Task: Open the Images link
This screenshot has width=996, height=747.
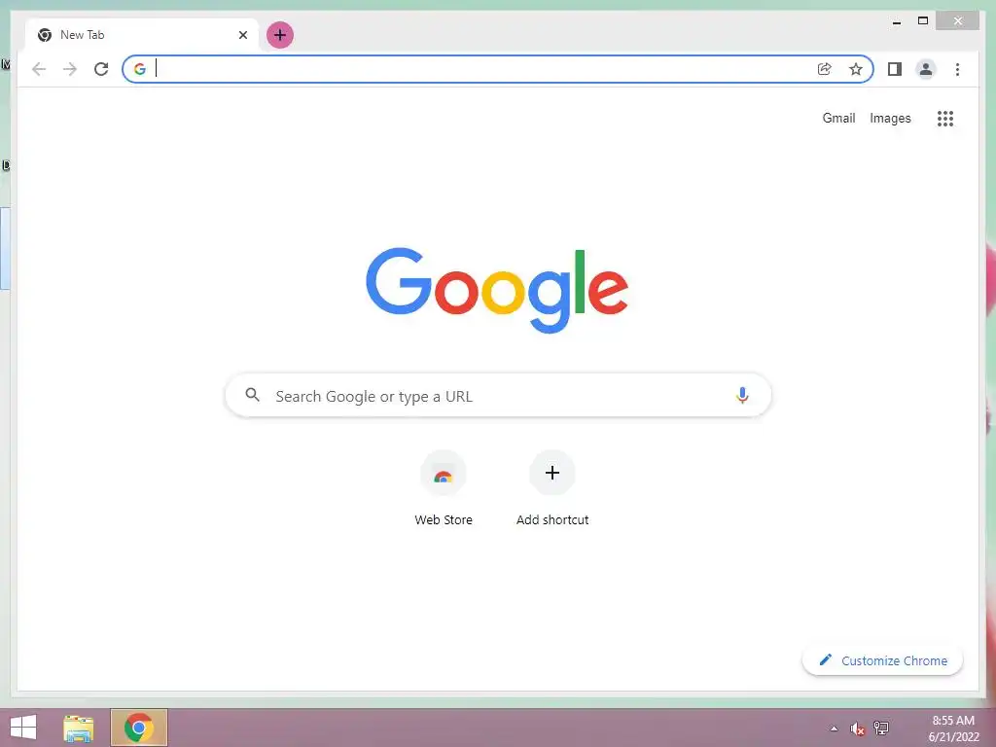Action: [x=890, y=118]
